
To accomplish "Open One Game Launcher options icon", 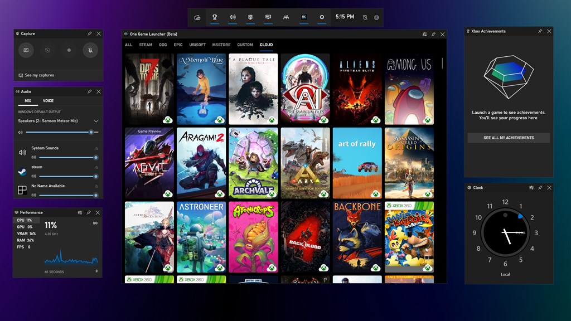I will click(424, 34).
